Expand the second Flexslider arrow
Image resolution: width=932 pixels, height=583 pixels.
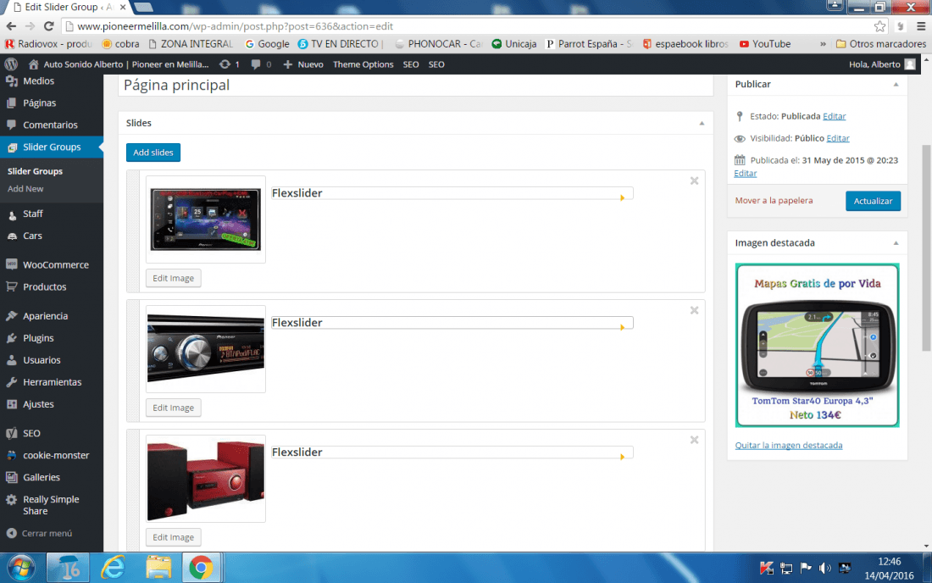623,327
